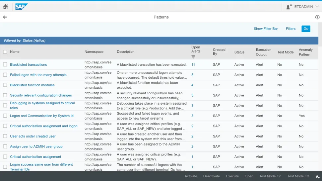Viewport: 322px width, 181px height.
Task: Click the SAP logo
Action: click(22, 7)
